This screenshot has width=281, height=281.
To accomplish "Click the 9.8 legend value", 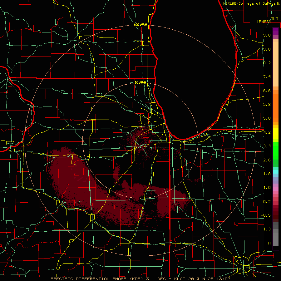I will [x=267, y=35].
